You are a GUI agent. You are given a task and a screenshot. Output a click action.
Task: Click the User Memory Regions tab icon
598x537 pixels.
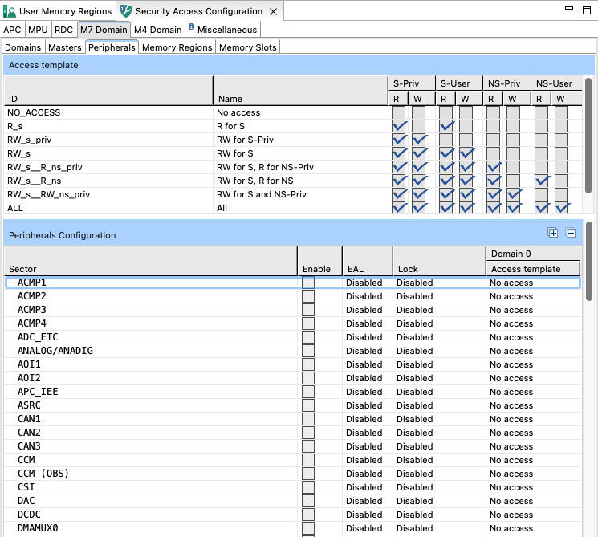10,11
